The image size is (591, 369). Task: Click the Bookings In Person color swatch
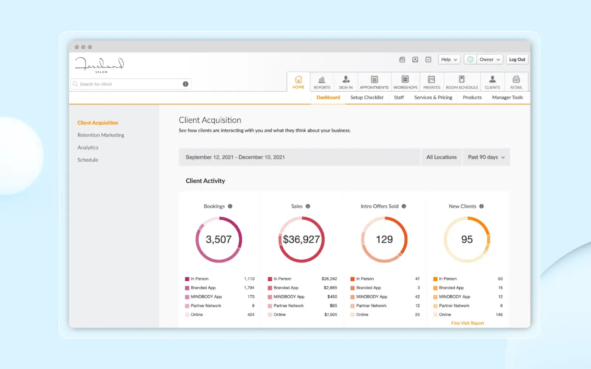(187, 279)
